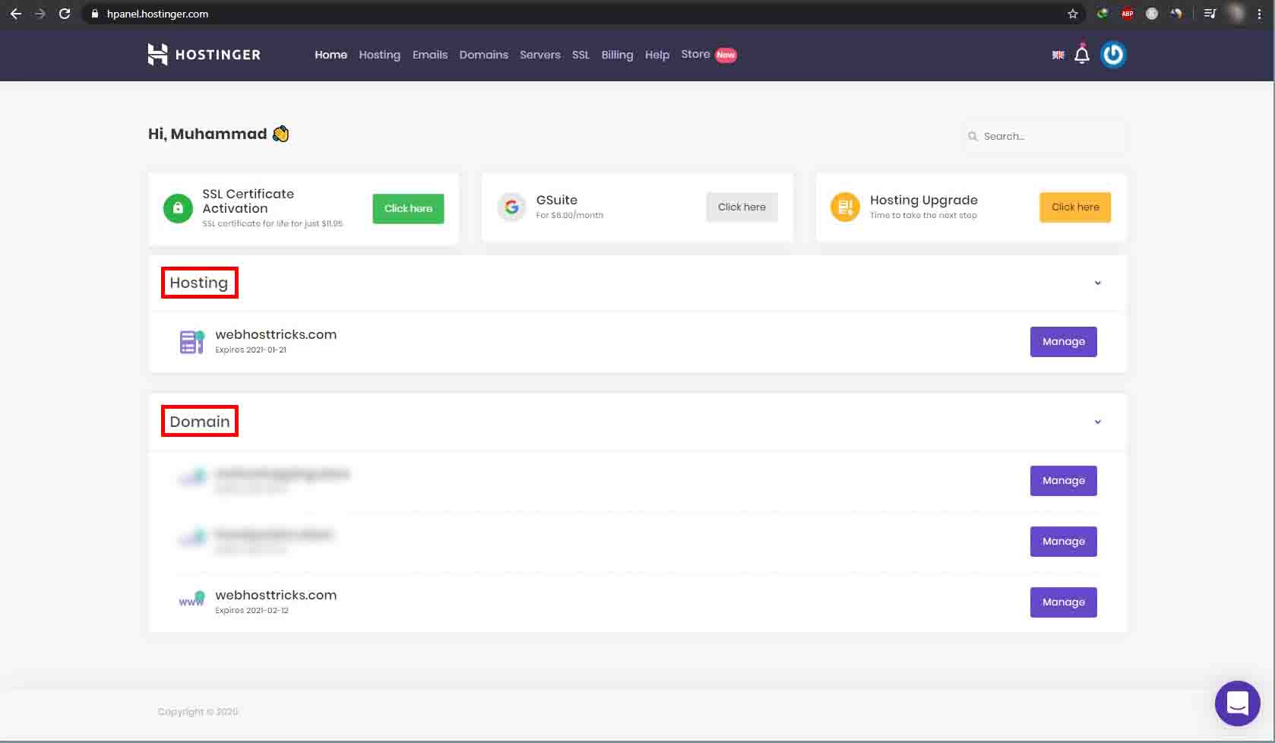The image size is (1275, 743).
Task: Open the Store menu item
Action: [695, 54]
